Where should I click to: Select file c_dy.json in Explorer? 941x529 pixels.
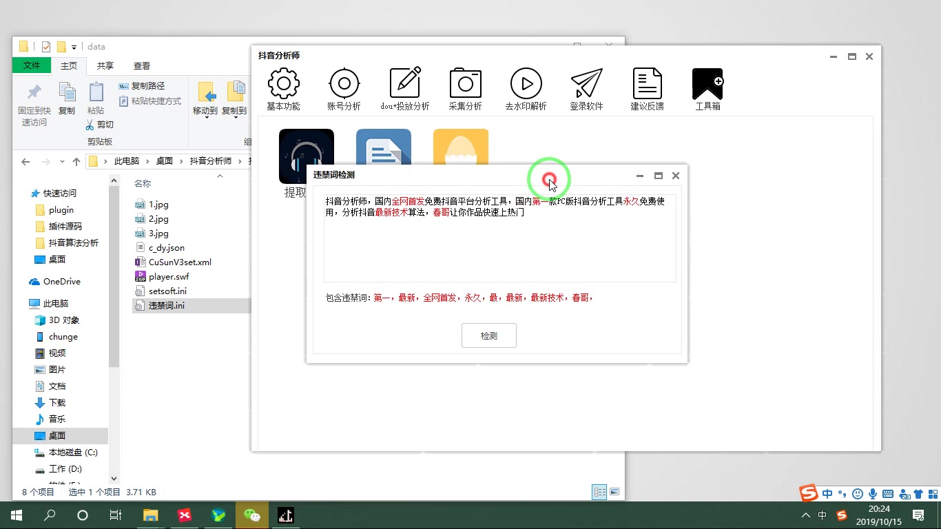167,247
